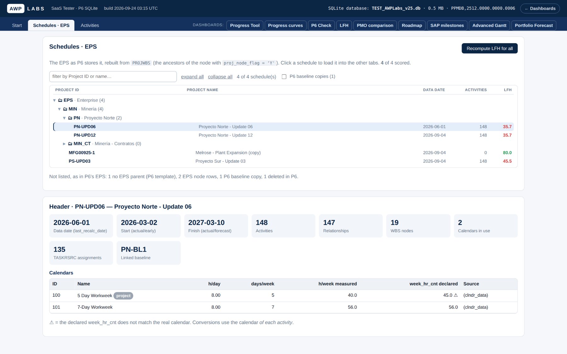Screen dimensions: 567x354
Task: Open the LFH dashboard
Action: [344, 25]
